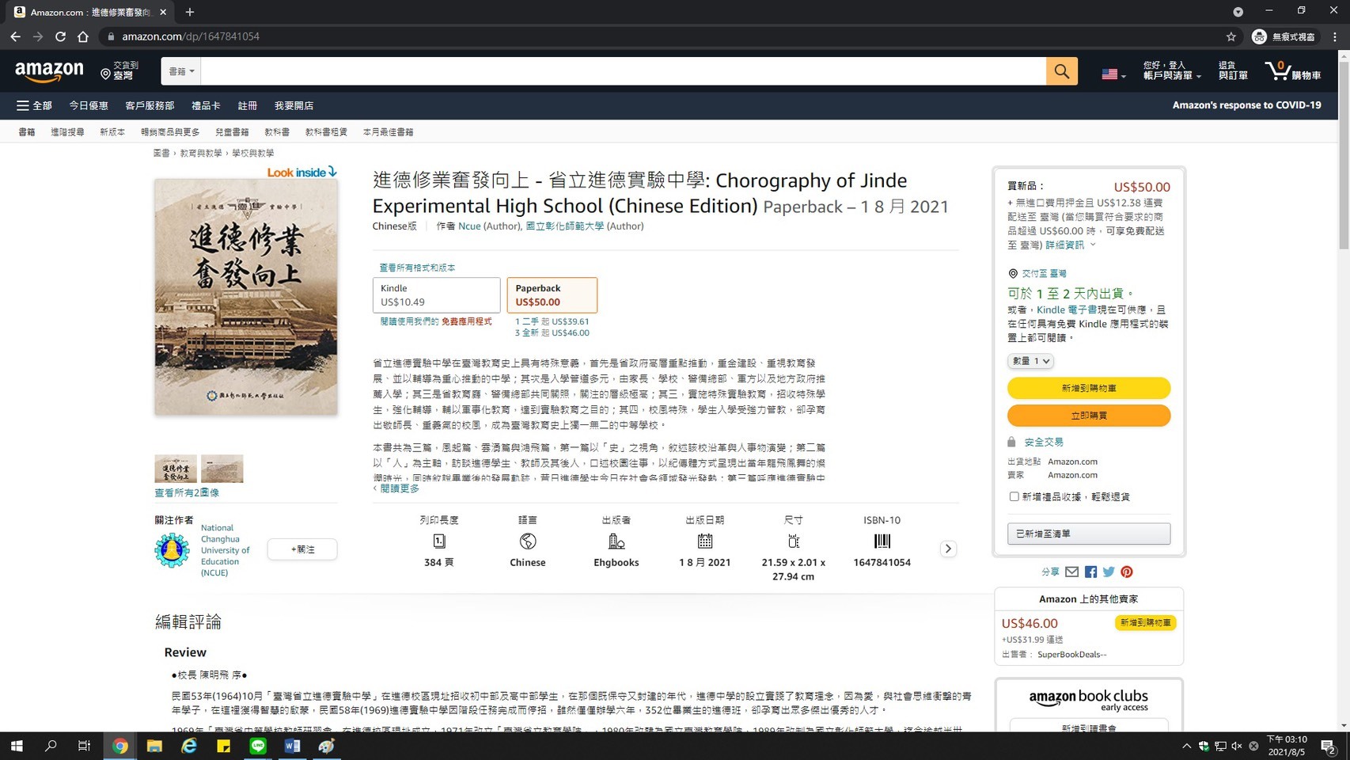Click the book cover Look inside image
The image size is (1350, 760).
(x=246, y=297)
